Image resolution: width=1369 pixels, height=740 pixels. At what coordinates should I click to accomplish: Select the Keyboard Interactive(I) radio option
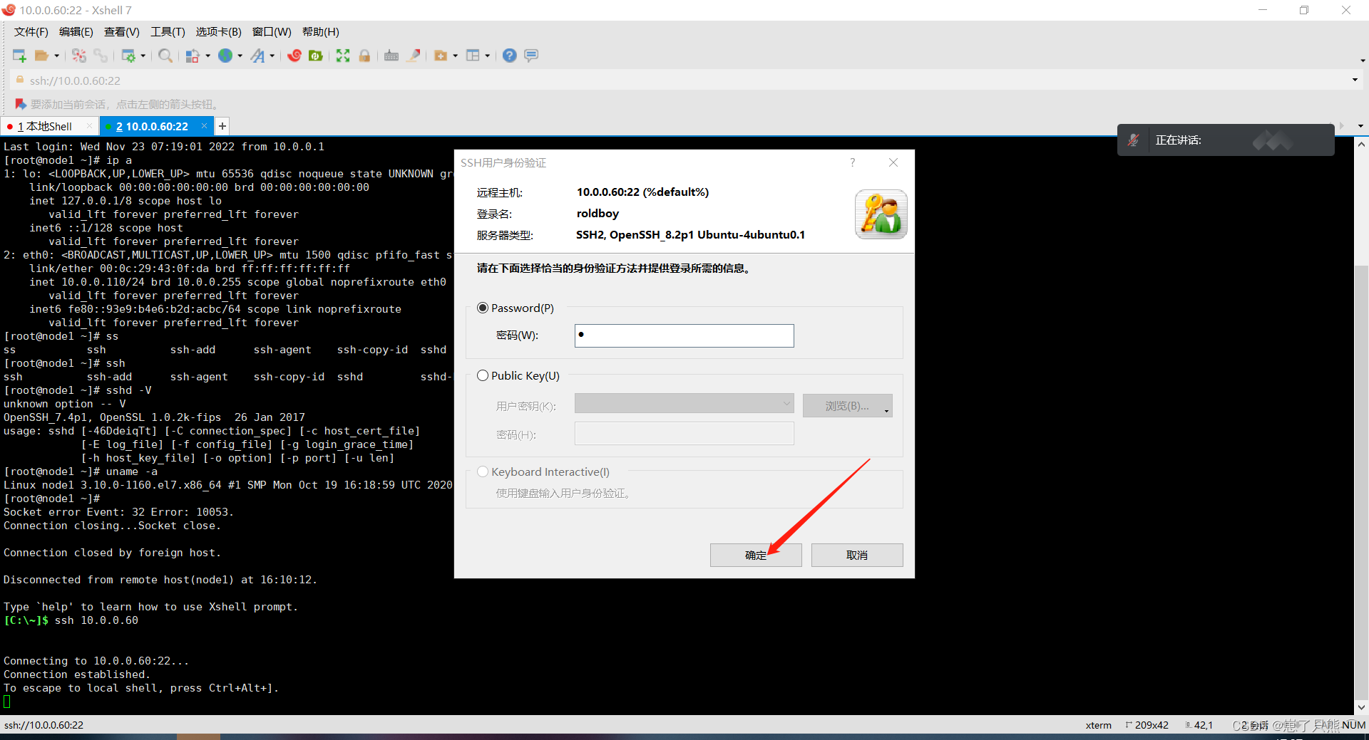pyautogui.click(x=483, y=471)
